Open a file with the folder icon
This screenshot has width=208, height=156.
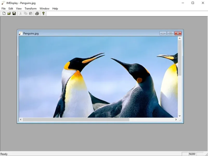pos(9,14)
